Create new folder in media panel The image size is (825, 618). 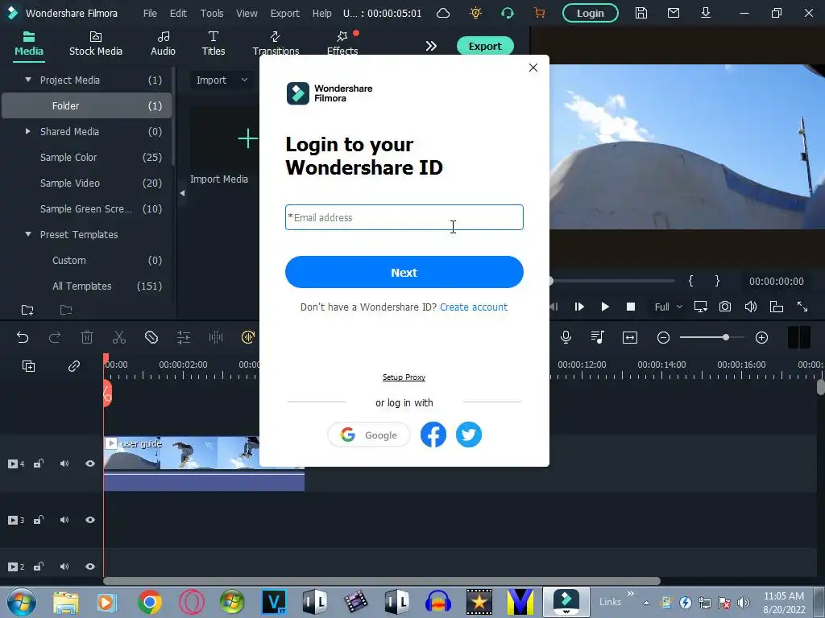(27, 310)
